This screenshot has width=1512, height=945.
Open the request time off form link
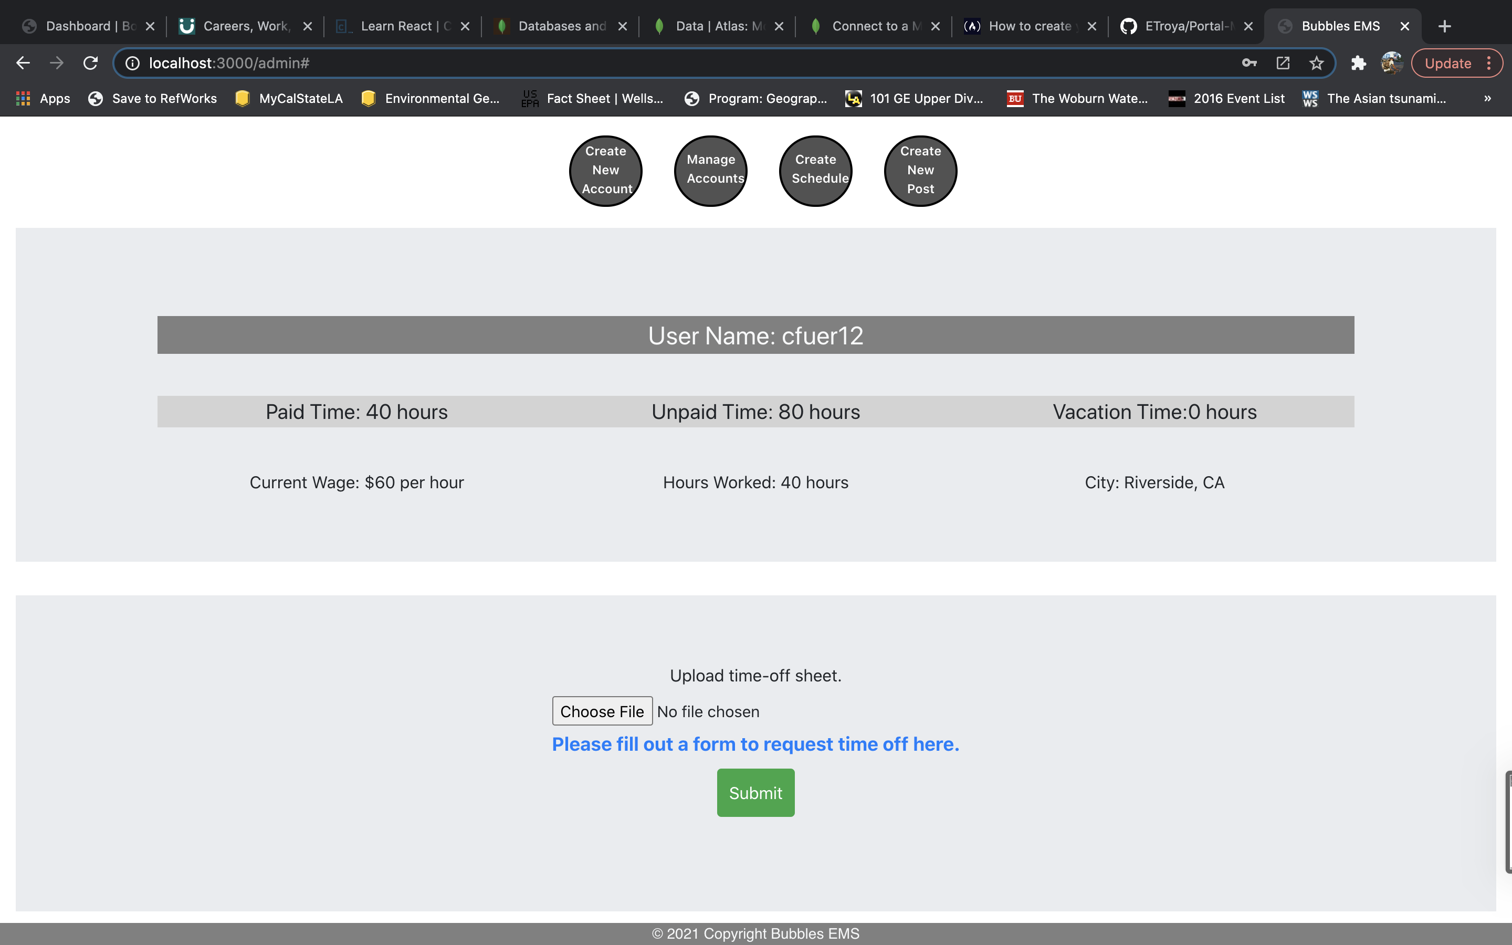point(755,744)
